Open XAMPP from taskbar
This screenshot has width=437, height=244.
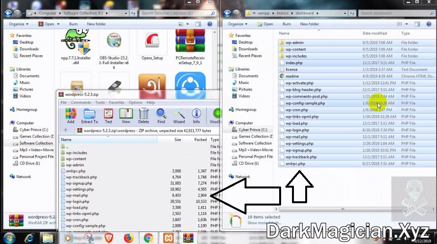[168, 238]
